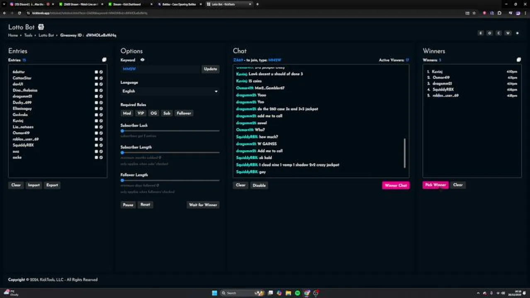This screenshot has height=298, width=530.
Task: Click the pink Winner Chat button
Action: 396,185
